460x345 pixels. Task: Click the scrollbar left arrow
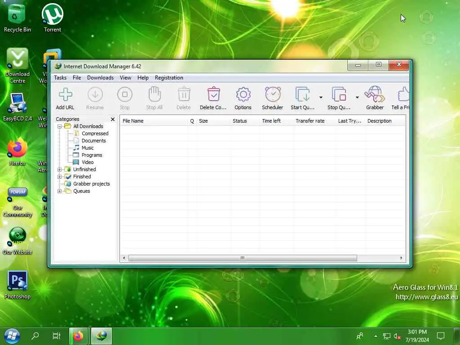click(x=124, y=258)
